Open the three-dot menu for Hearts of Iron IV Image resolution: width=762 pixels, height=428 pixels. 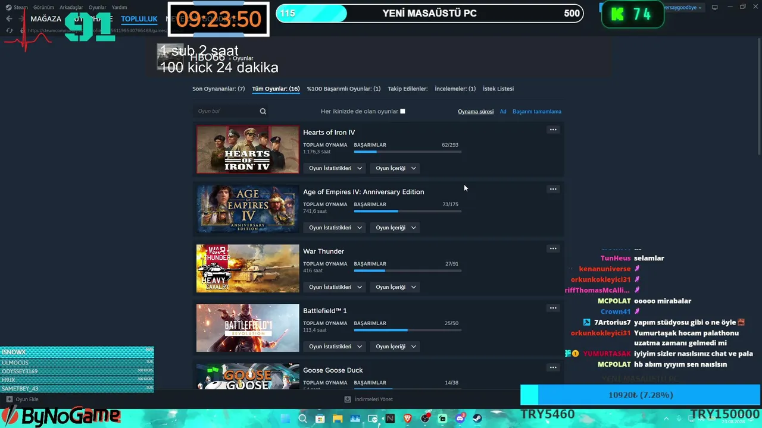coord(553,130)
